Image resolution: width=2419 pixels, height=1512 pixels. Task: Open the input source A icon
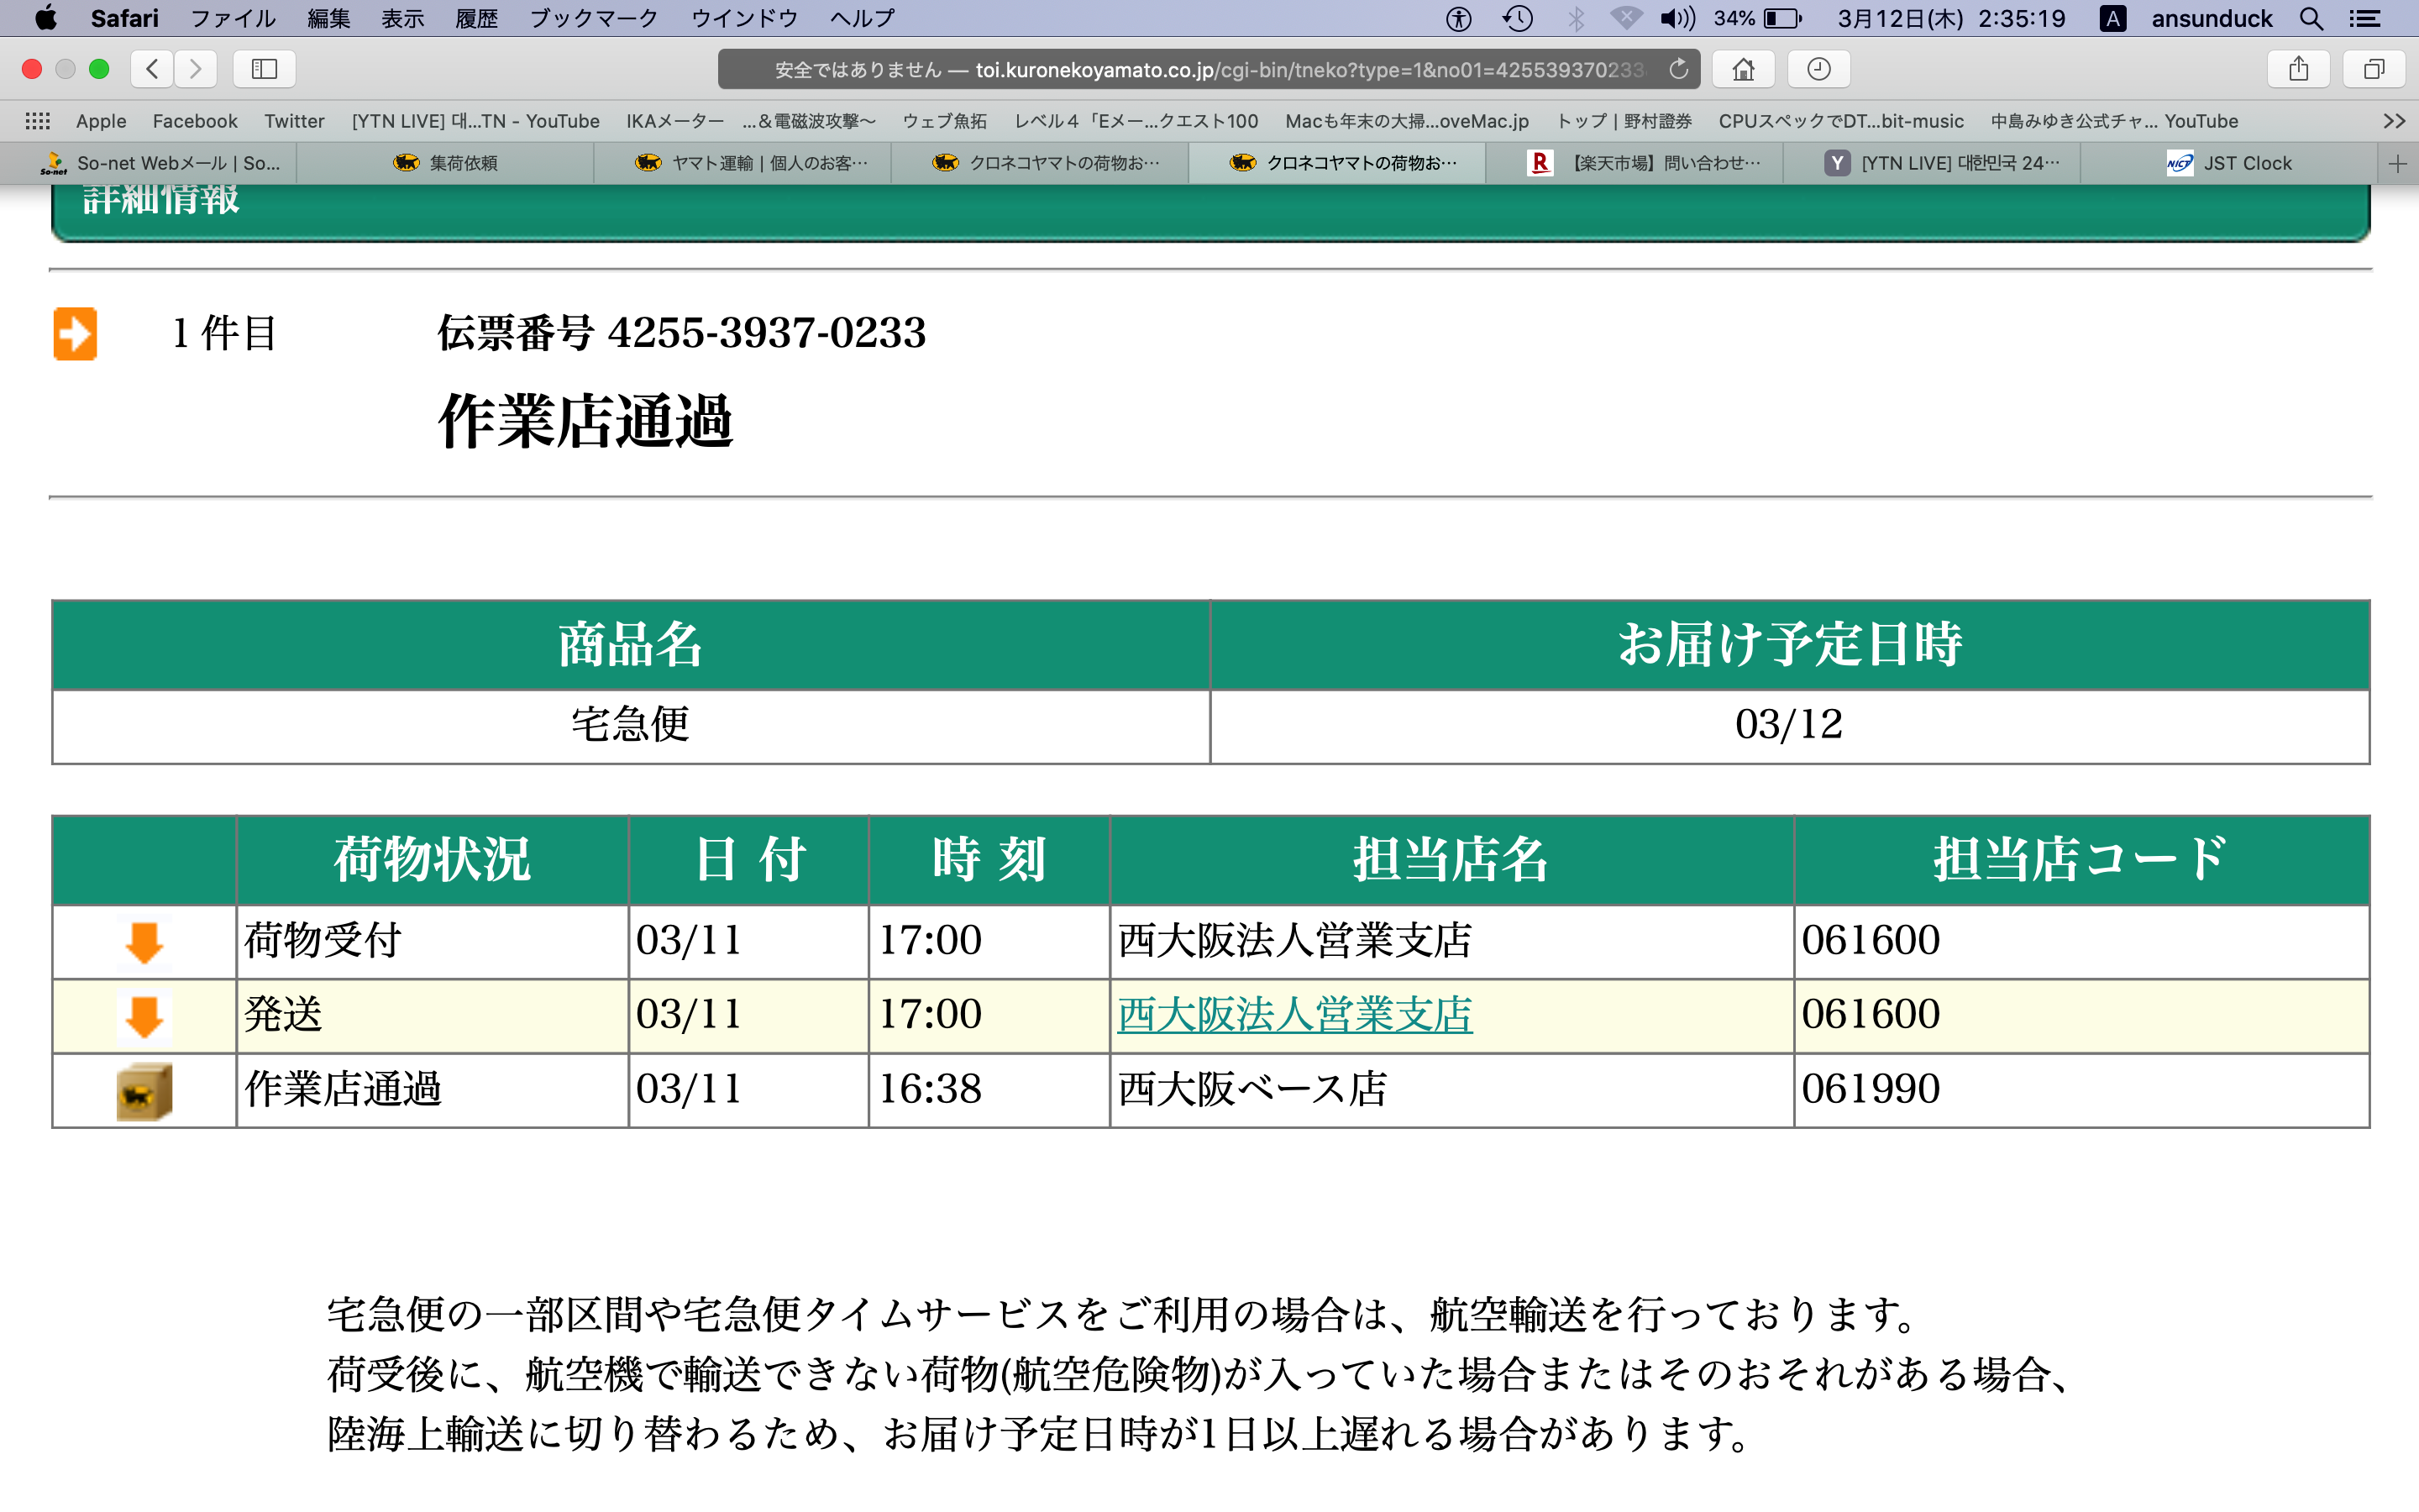tap(2112, 18)
